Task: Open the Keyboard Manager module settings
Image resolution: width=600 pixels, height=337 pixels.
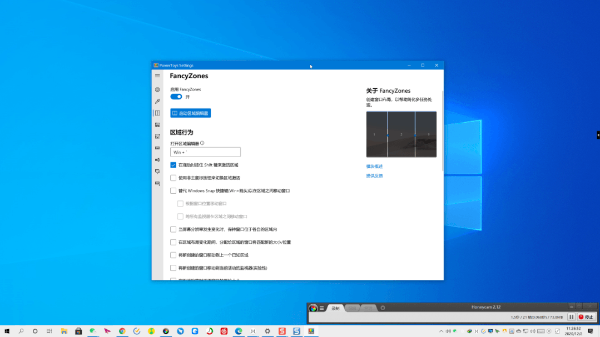Action: coord(157,148)
